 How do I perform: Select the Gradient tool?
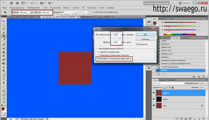4,63
